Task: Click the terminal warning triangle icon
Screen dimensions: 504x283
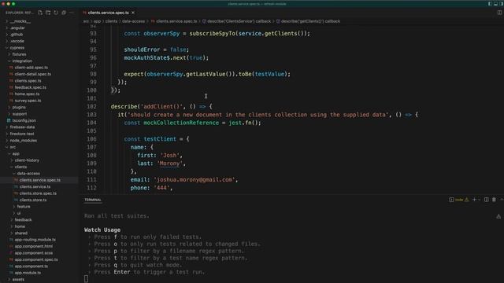Action: 467,200
